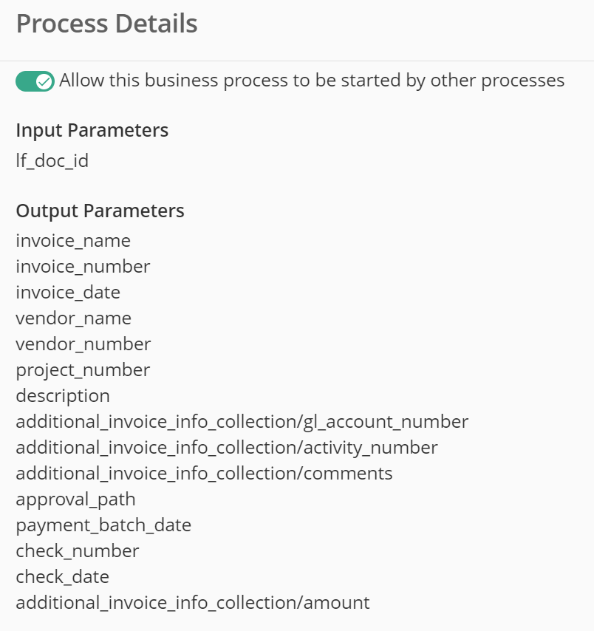
Task: Click the Input Parameters section label
Action: pos(92,130)
